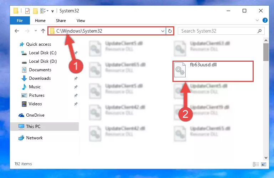Open Pictures in the sidebar
Image resolution: width=274 pixels, height=178 pixels.
click(37, 95)
